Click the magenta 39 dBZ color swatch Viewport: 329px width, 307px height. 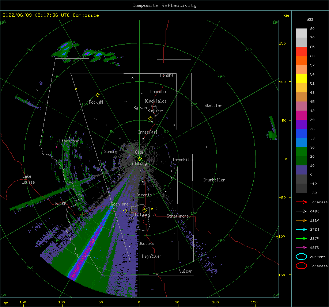(301, 115)
